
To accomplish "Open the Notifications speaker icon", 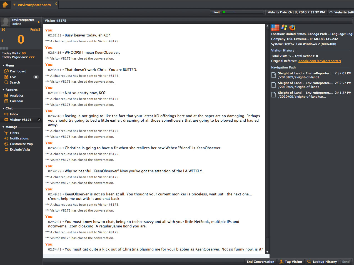I will 6,138.
